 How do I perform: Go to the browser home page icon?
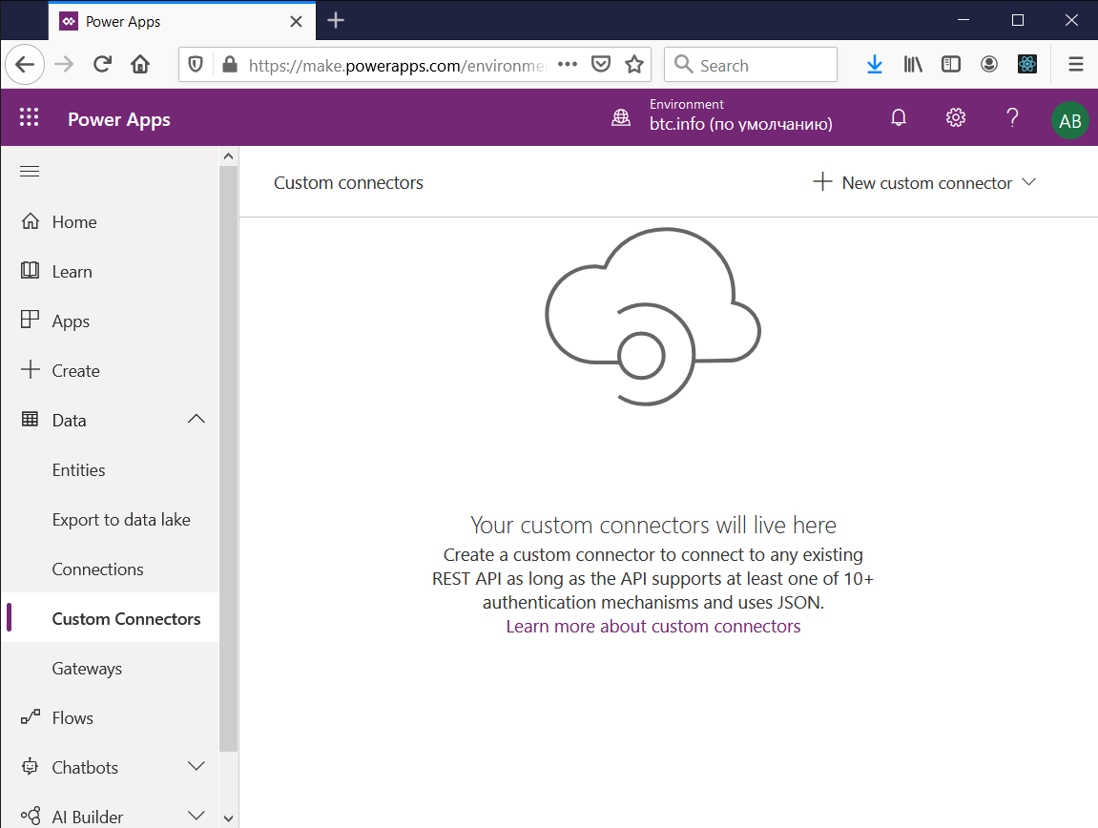[140, 65]
